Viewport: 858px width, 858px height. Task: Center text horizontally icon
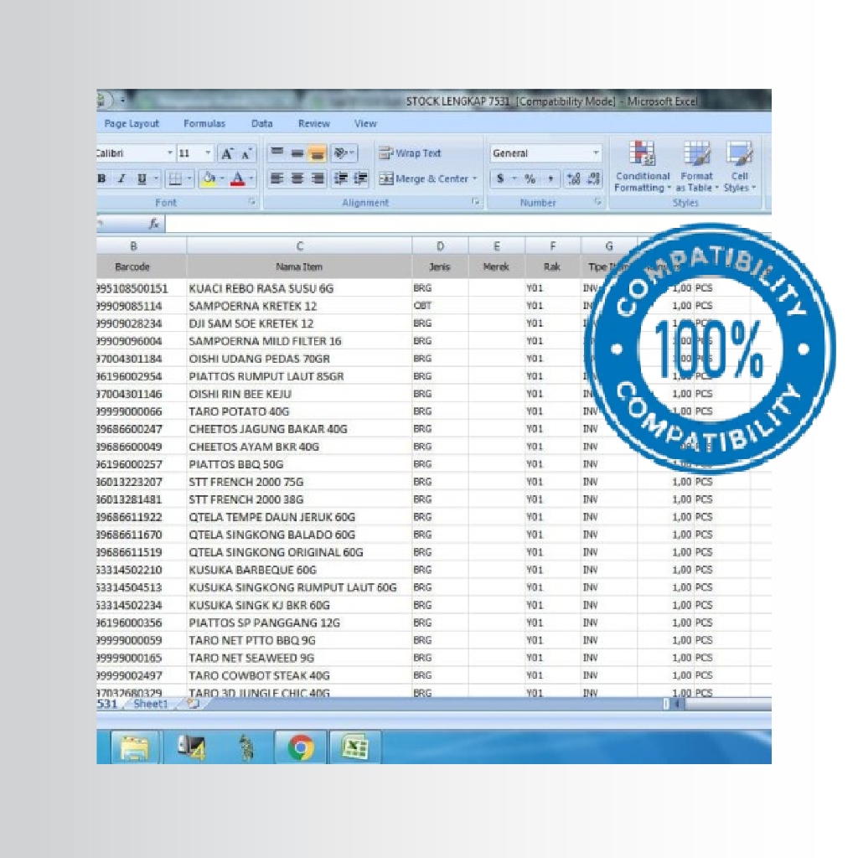point(297,178)
